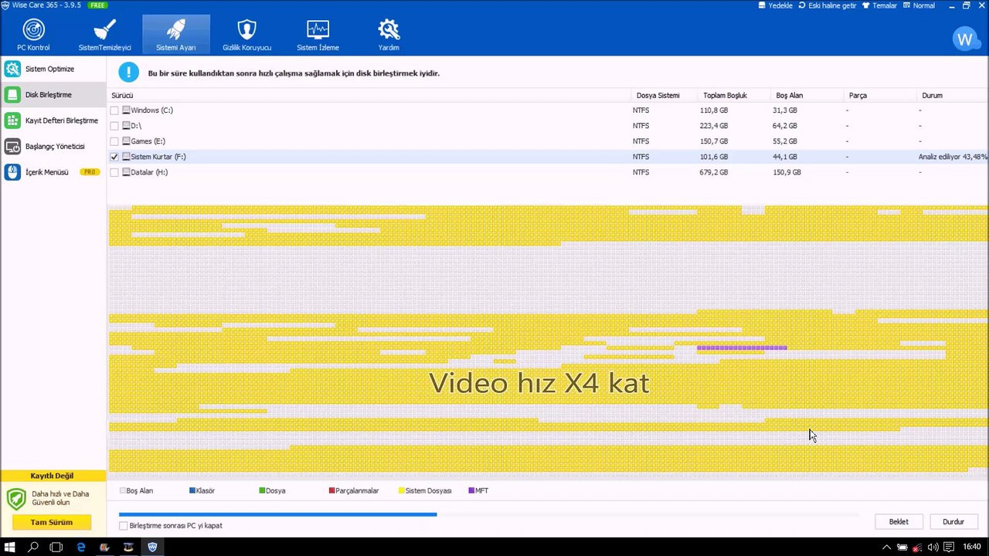Open the taskbar search icon

33,548
